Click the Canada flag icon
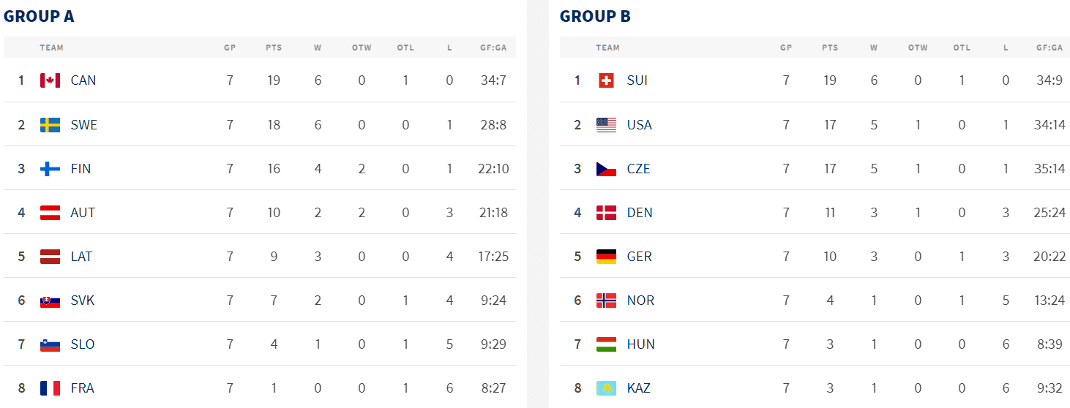 click(x=50, y=80)
